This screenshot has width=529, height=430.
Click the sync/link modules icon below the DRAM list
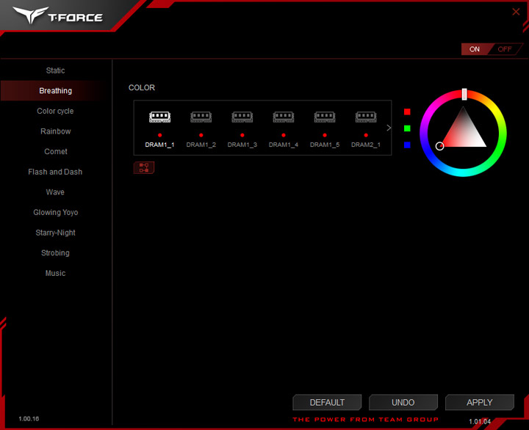tap(144, 167)
